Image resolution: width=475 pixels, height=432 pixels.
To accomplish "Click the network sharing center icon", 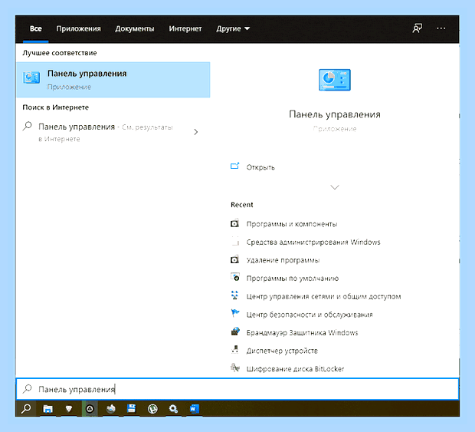I will coord(234,295).
